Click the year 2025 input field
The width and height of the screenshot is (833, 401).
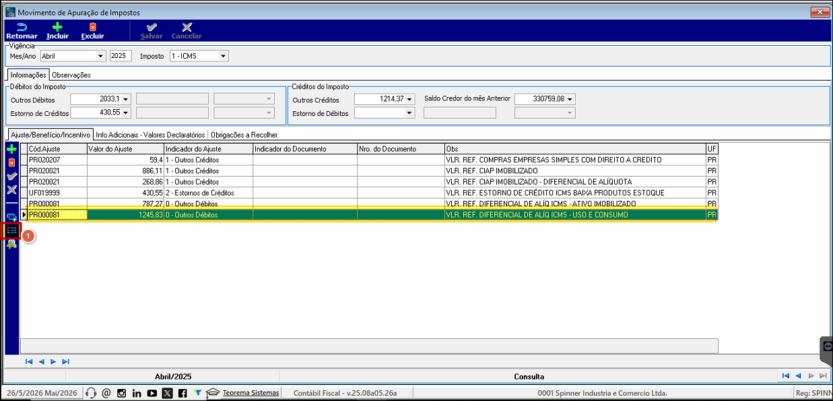121,56
